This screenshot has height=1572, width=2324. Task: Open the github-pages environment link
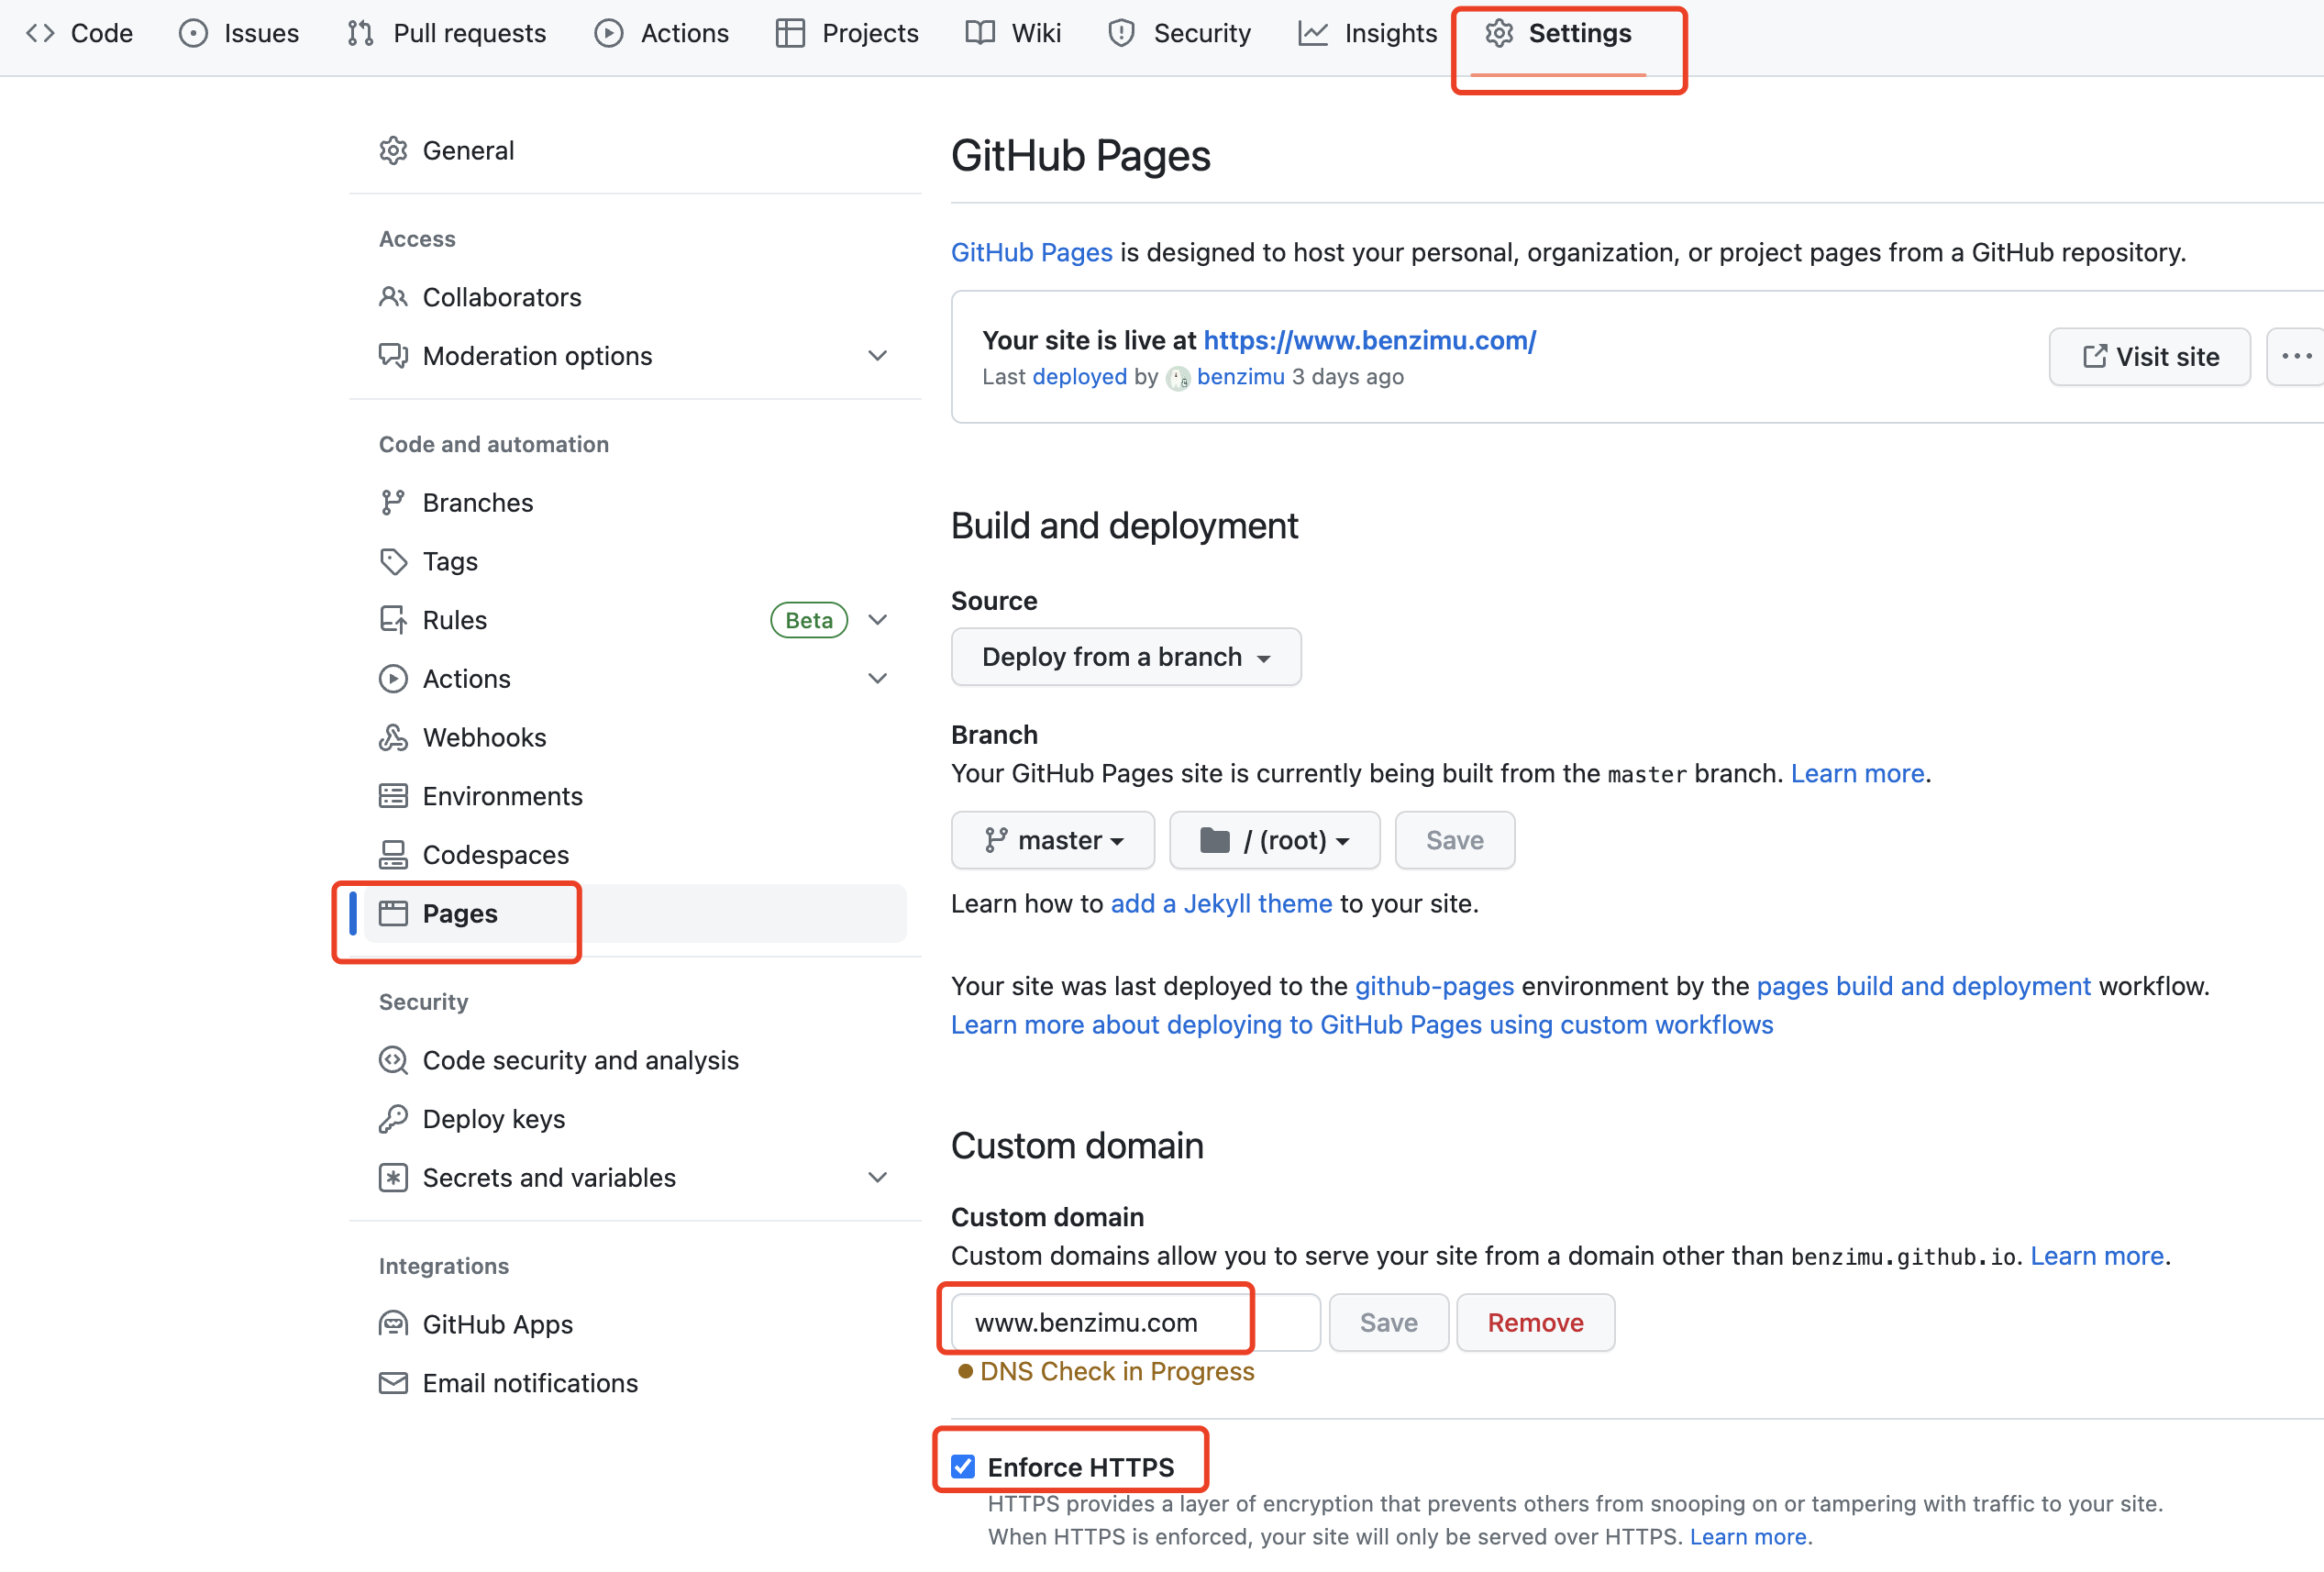[1434, 986]
